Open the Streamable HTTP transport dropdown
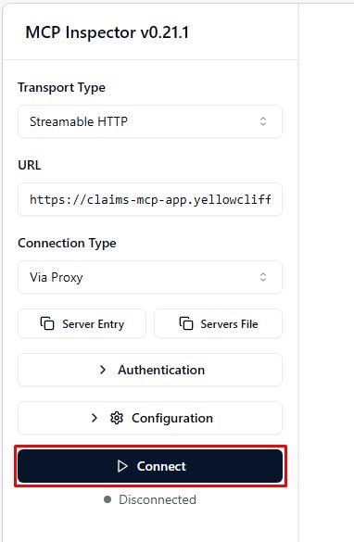This screenshot has height=542, width=354. pyautogui.click(x=150, y=121)
